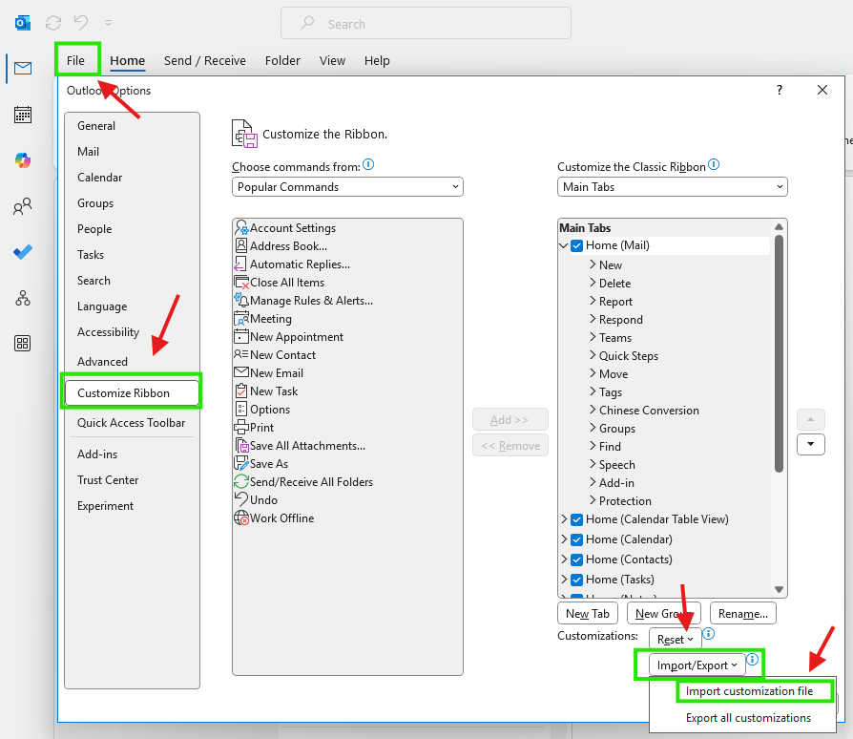Open the Quick Access Toolbar options page

click(131, 423)
